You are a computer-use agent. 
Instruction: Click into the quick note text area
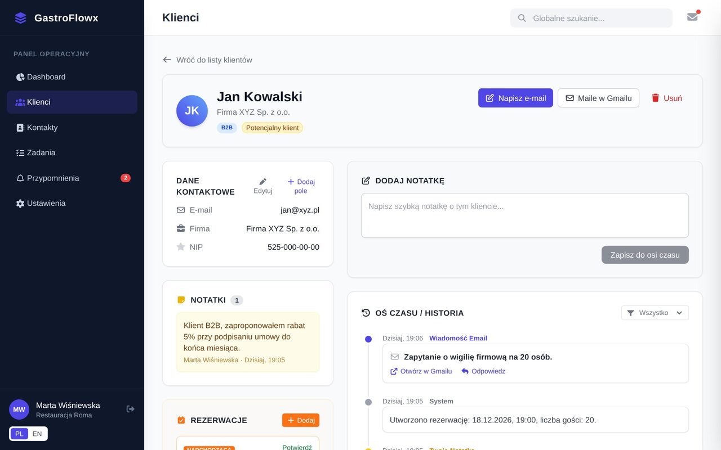525,215
